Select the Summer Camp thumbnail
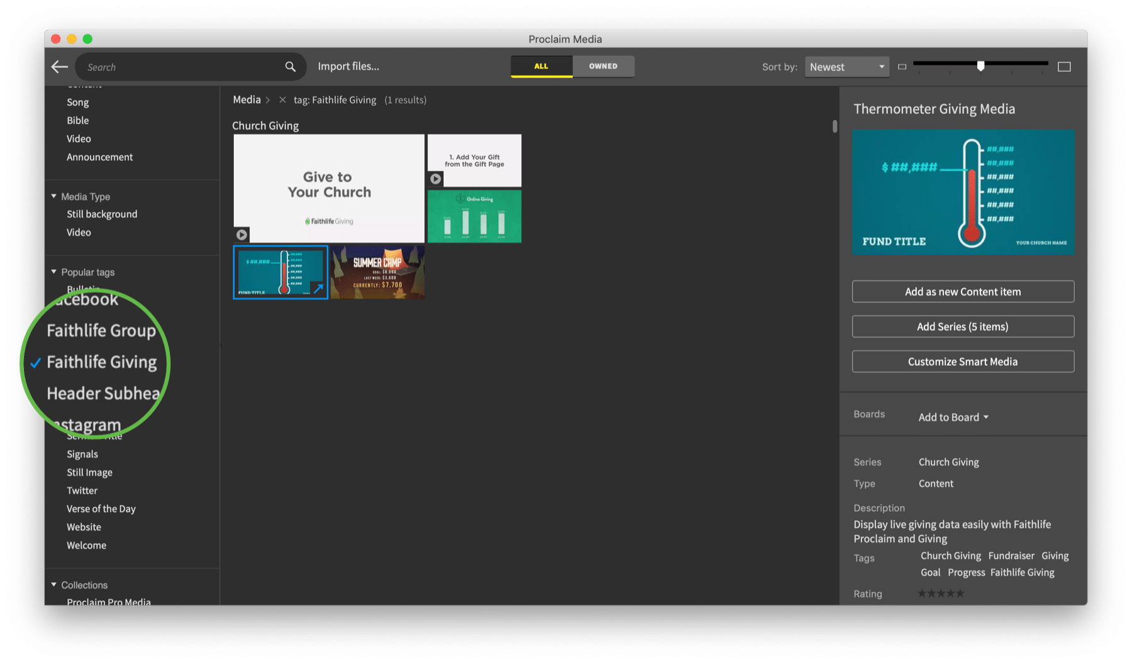Image resolution: width=1132 pixels, height=664 pixels. pos(377,272)
